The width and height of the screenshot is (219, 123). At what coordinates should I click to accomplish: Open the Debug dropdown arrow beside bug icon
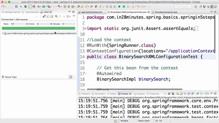click(40, 7)
